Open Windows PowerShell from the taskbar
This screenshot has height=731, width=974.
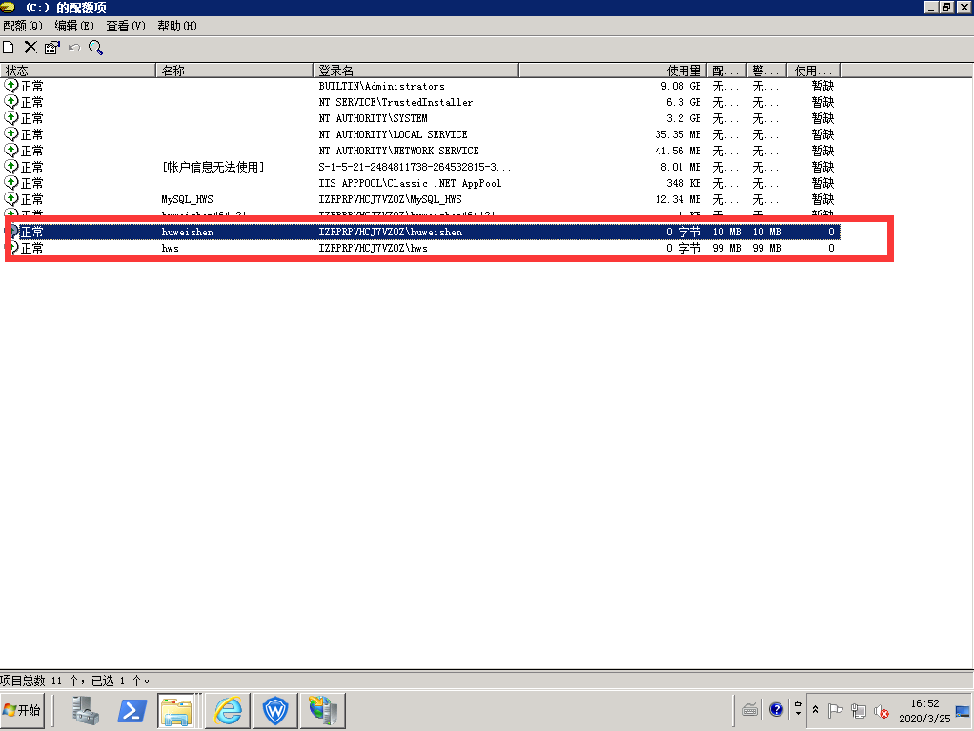click(x=132, y=710)
